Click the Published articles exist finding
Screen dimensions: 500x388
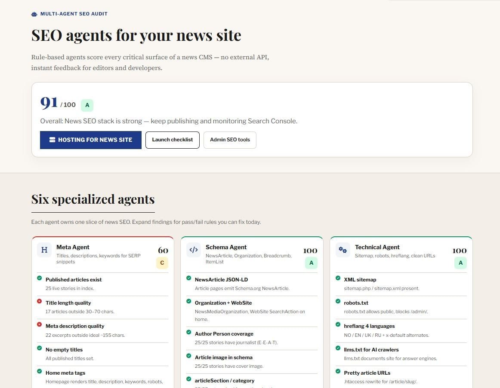pyautogui.click(x=74, y=279)
